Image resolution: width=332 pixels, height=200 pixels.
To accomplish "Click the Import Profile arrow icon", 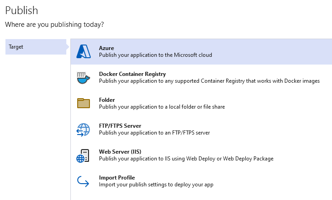I will 83,181.
